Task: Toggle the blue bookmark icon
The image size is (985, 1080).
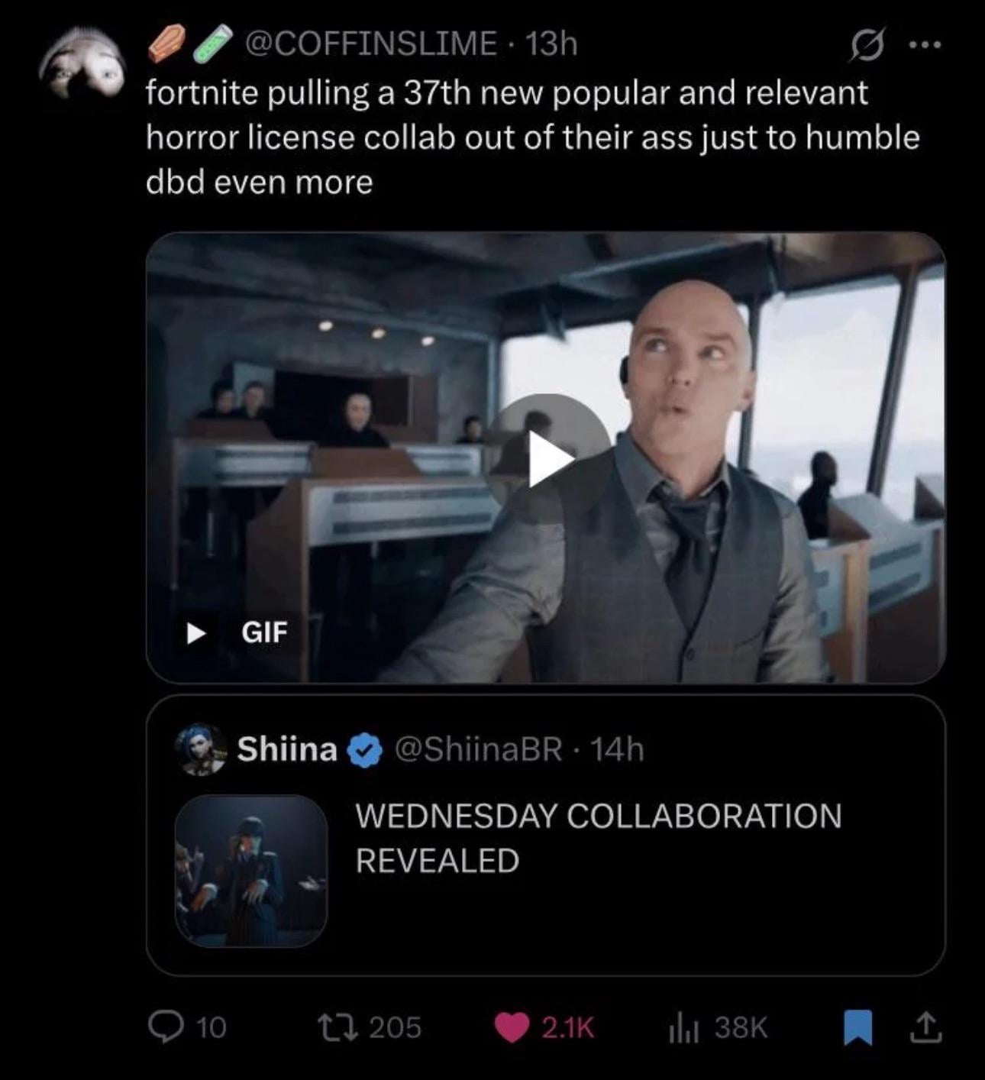Action: click(x=857, y=1027)
